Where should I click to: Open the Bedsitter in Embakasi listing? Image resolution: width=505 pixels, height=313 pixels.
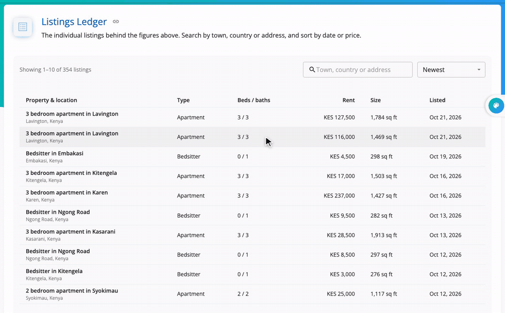click(55, 153)
